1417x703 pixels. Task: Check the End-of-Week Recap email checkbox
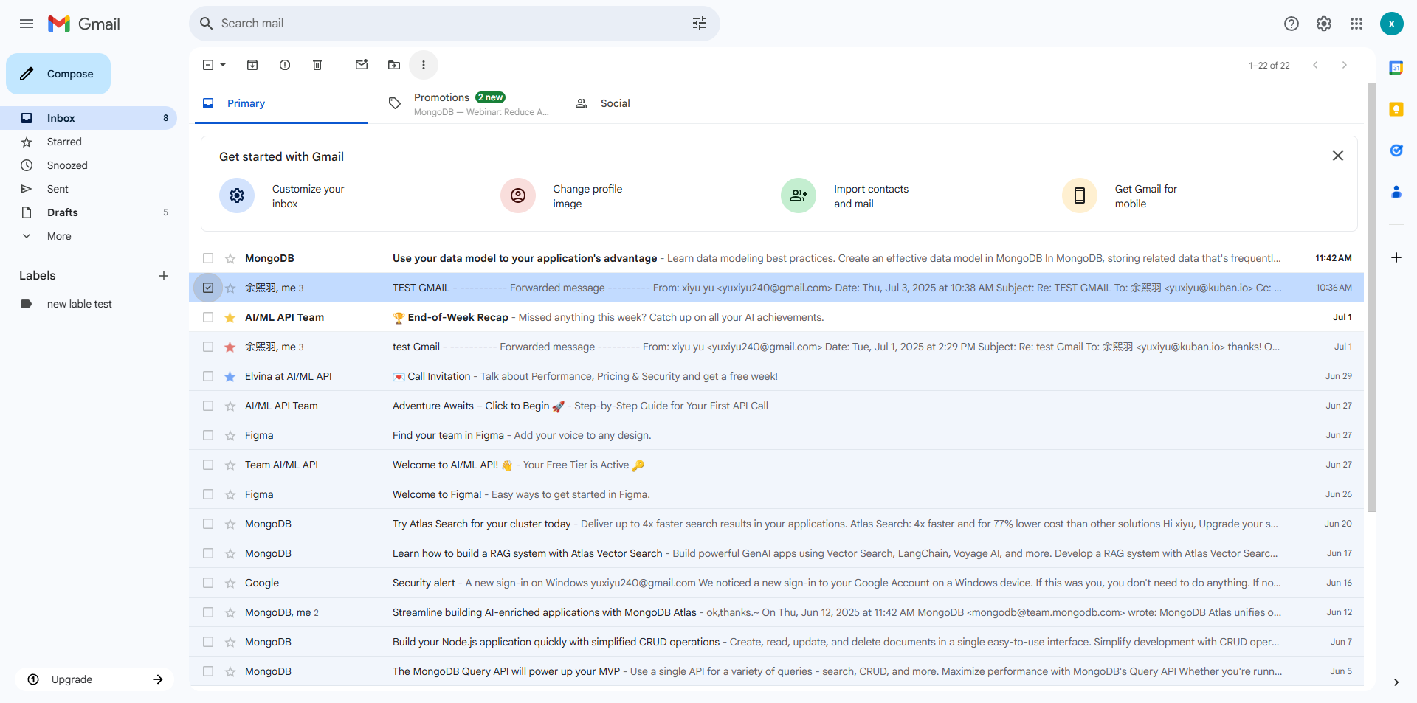pos(208,317)
